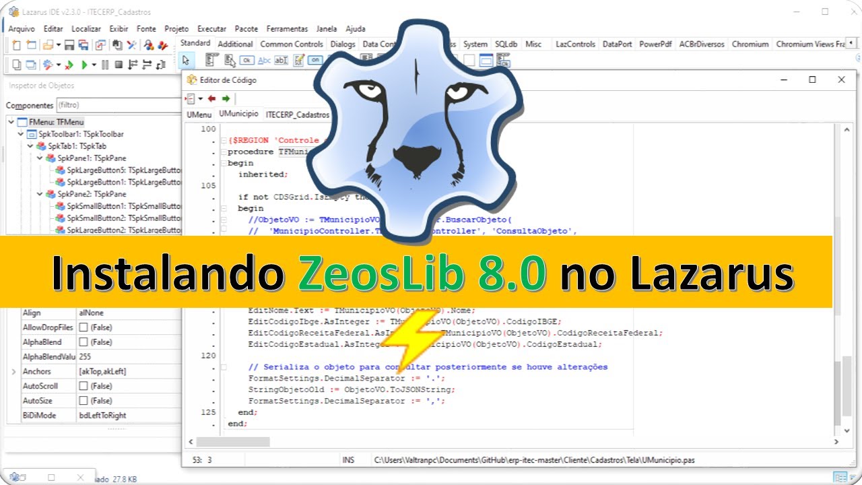The height and width of the screenshot is (485, 862).
Task: Click the View Units icon in second toolbar row
Action: [16, 65]
